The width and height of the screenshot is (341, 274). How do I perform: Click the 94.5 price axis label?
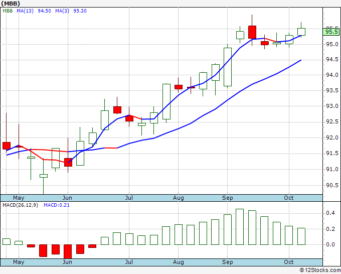coord(332,60)
